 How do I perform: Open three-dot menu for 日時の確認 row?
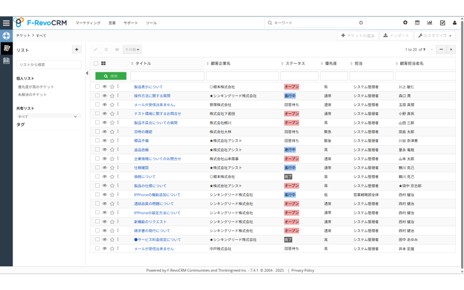point(118,131)
